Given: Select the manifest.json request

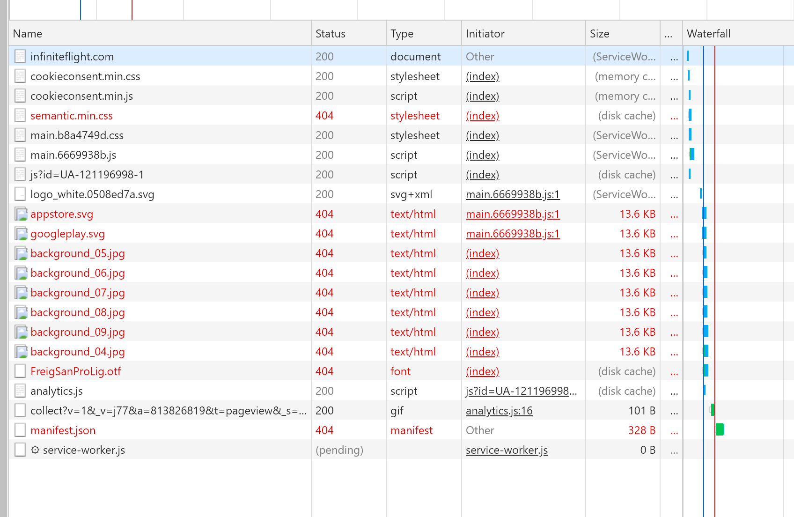Looking at the screenshot, I should pyautogui.click(x=63, y=430).
